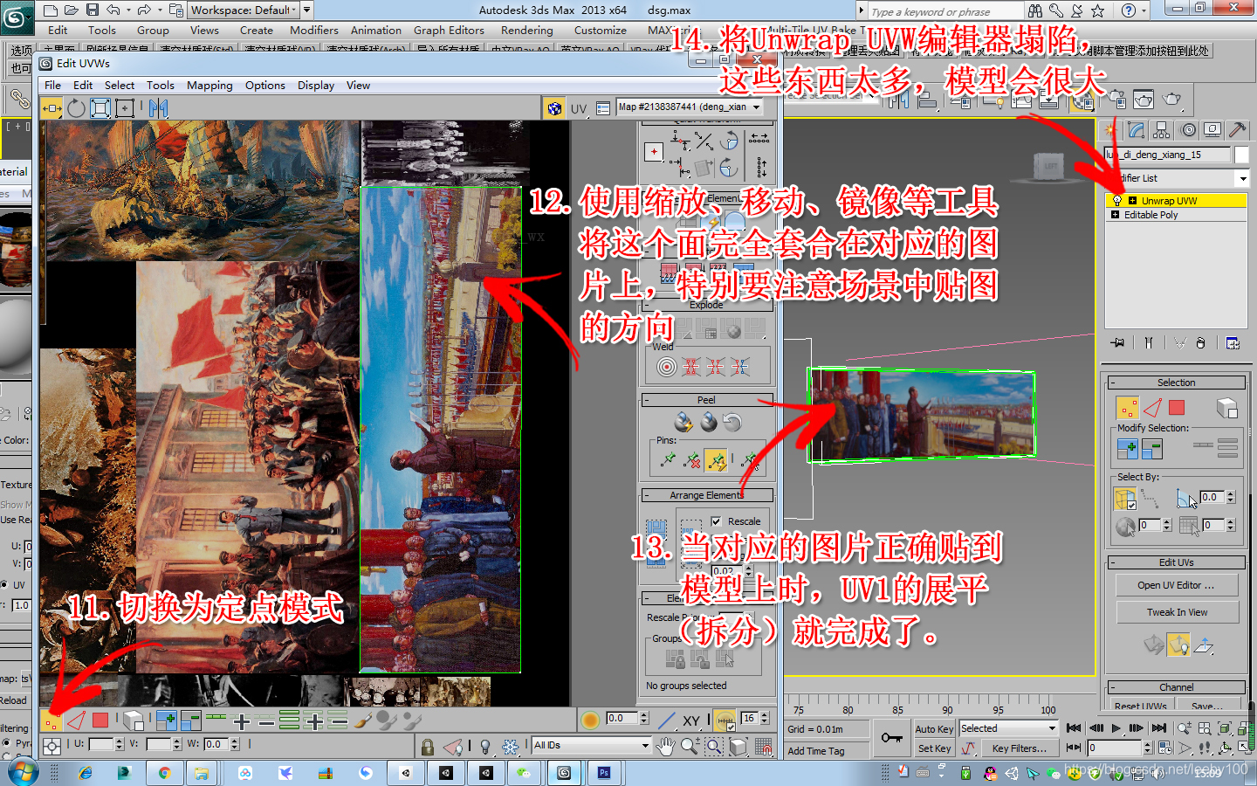Open the Rendering menu in 3ds Max
Screen dimensions: 1257x786
(x=527, y=30)
